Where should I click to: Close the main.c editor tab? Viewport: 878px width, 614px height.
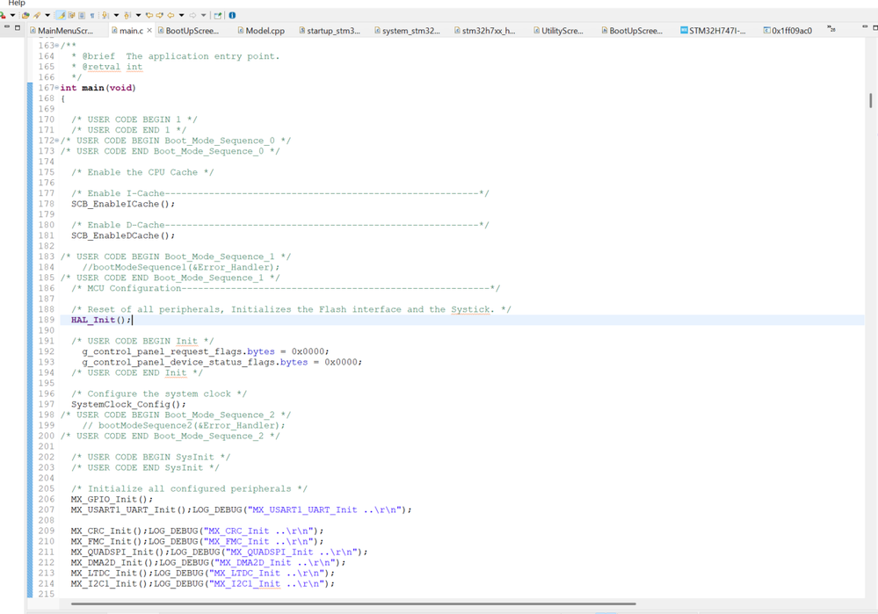click(150, 29)
